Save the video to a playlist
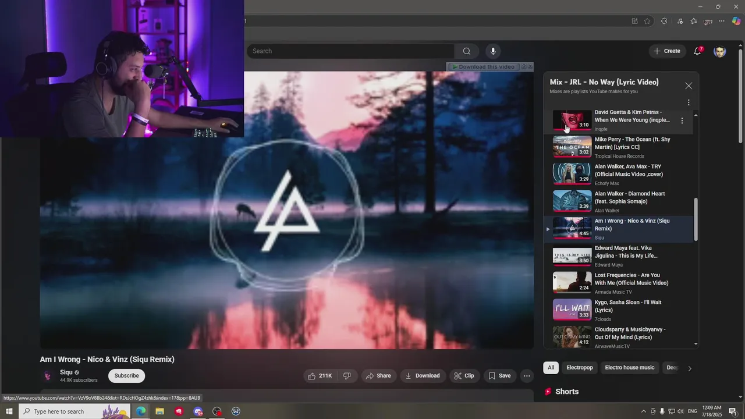 [x=499, y=376]
